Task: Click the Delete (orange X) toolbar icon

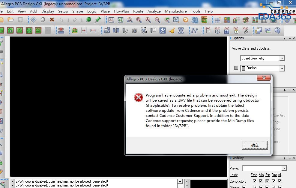Action: click(52, 20)
